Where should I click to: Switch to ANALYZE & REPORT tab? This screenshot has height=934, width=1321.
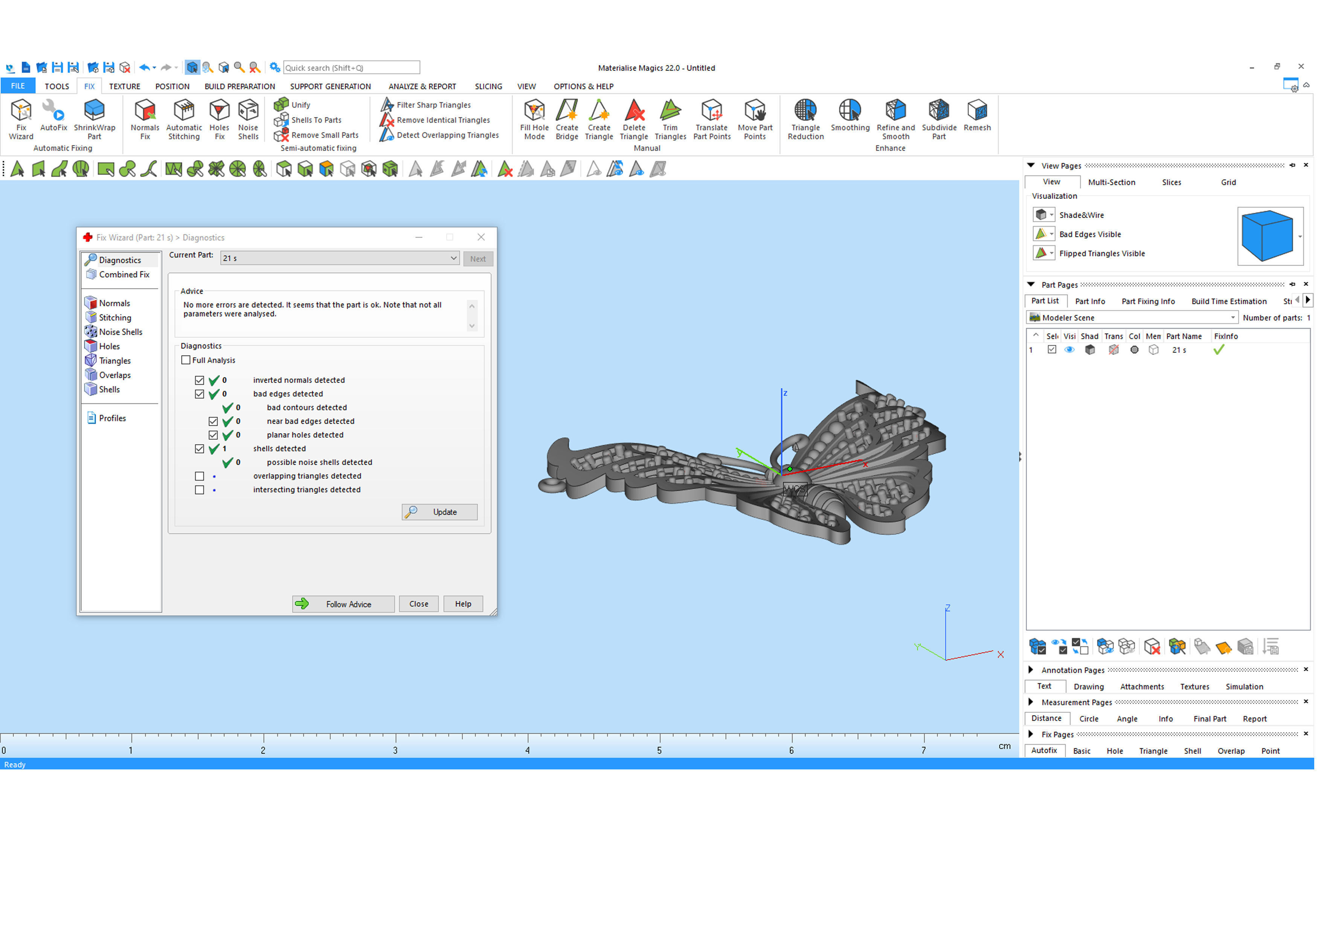(422, 86)
